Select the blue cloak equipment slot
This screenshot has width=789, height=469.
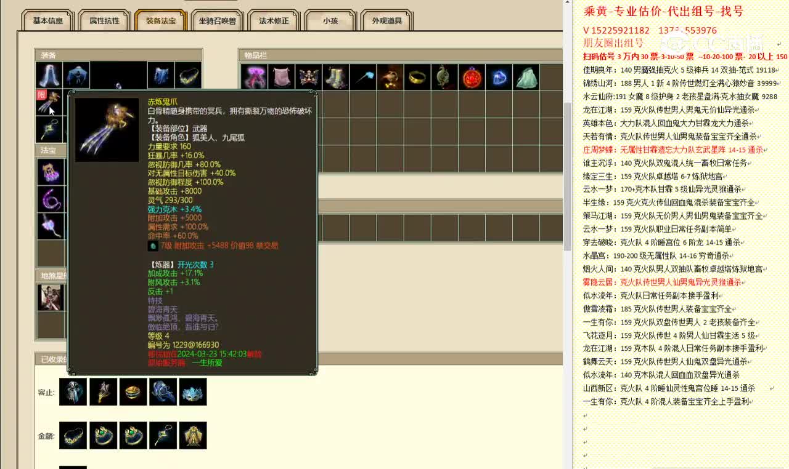pyautogui.click(x=76, y=75)
